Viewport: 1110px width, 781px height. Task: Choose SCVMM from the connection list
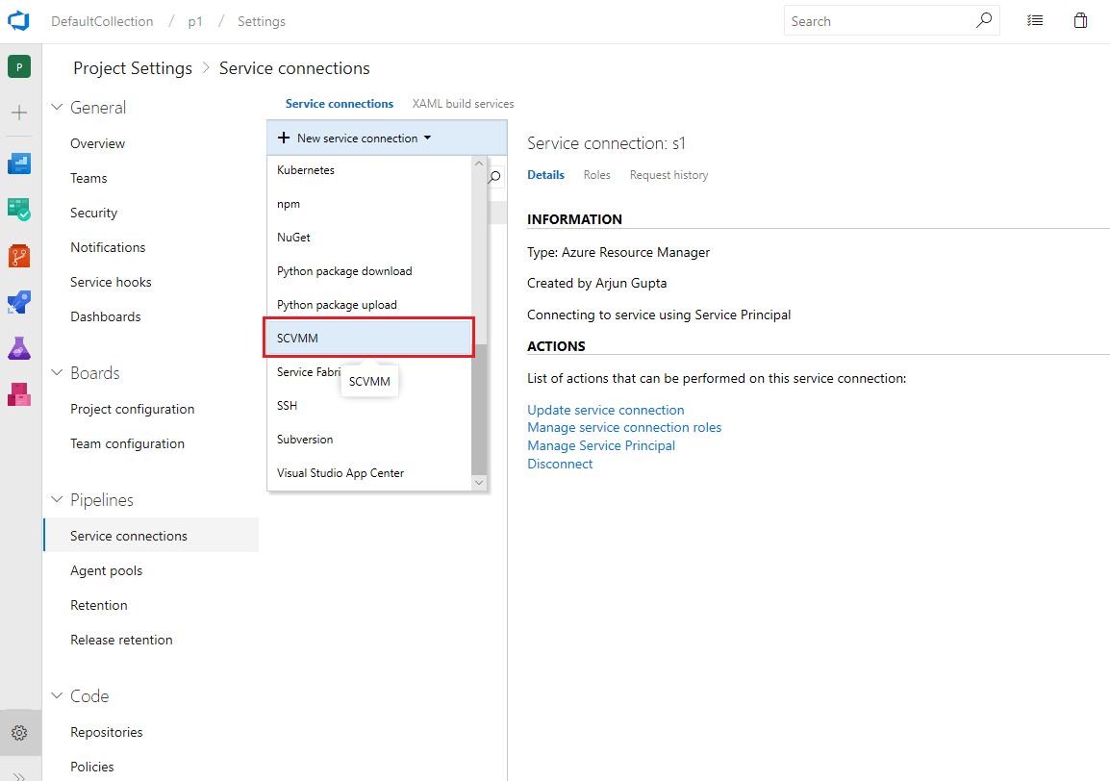tap(368, 339)
